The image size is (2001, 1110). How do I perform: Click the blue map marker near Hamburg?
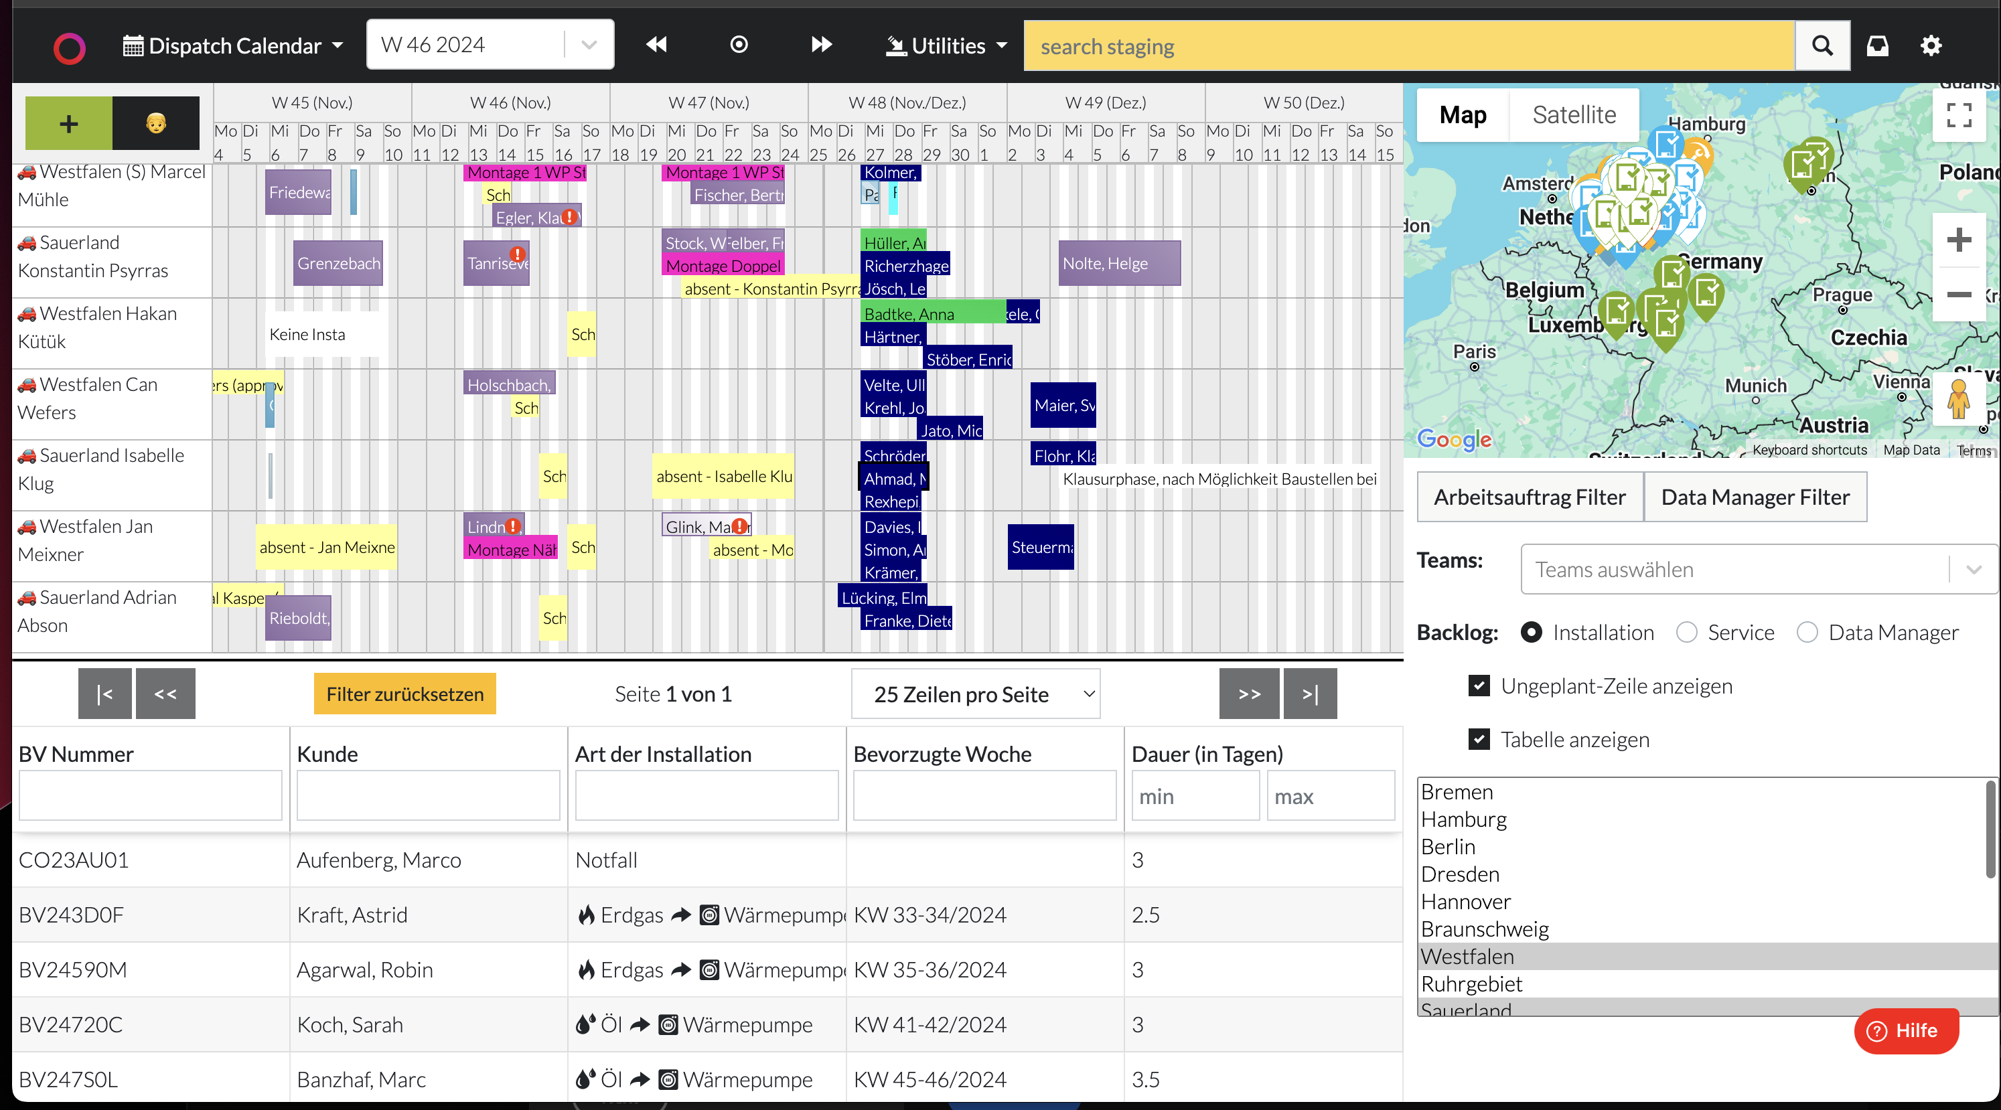click(x=1666, y=145)
